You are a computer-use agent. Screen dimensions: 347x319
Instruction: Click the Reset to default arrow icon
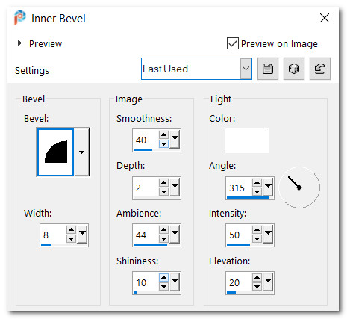(320, 69)
